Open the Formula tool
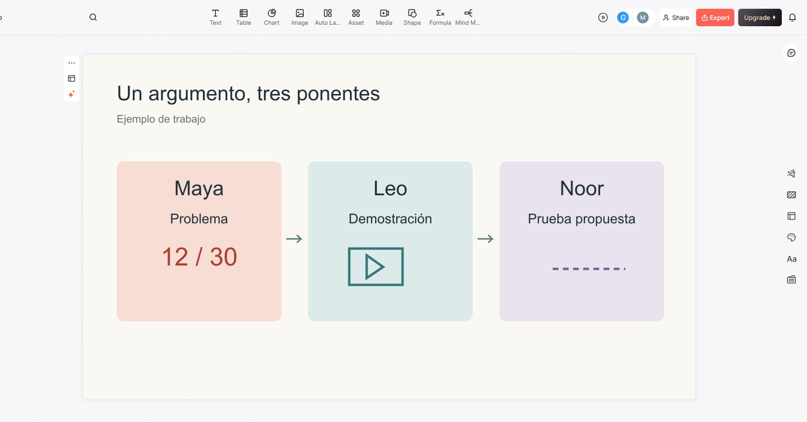 point(440,17)
